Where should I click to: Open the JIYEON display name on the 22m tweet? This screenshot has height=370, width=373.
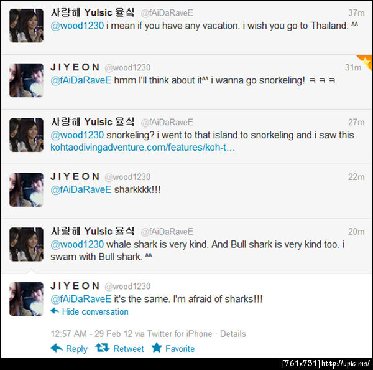click(x=75, y=177)
